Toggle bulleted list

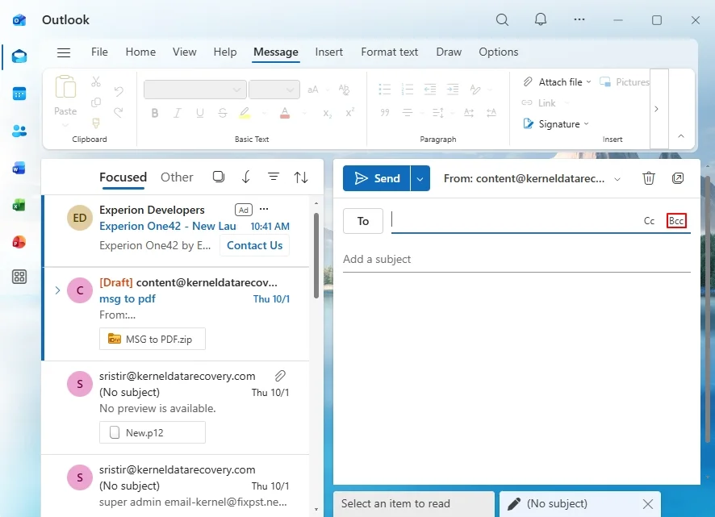click(385, 90)
